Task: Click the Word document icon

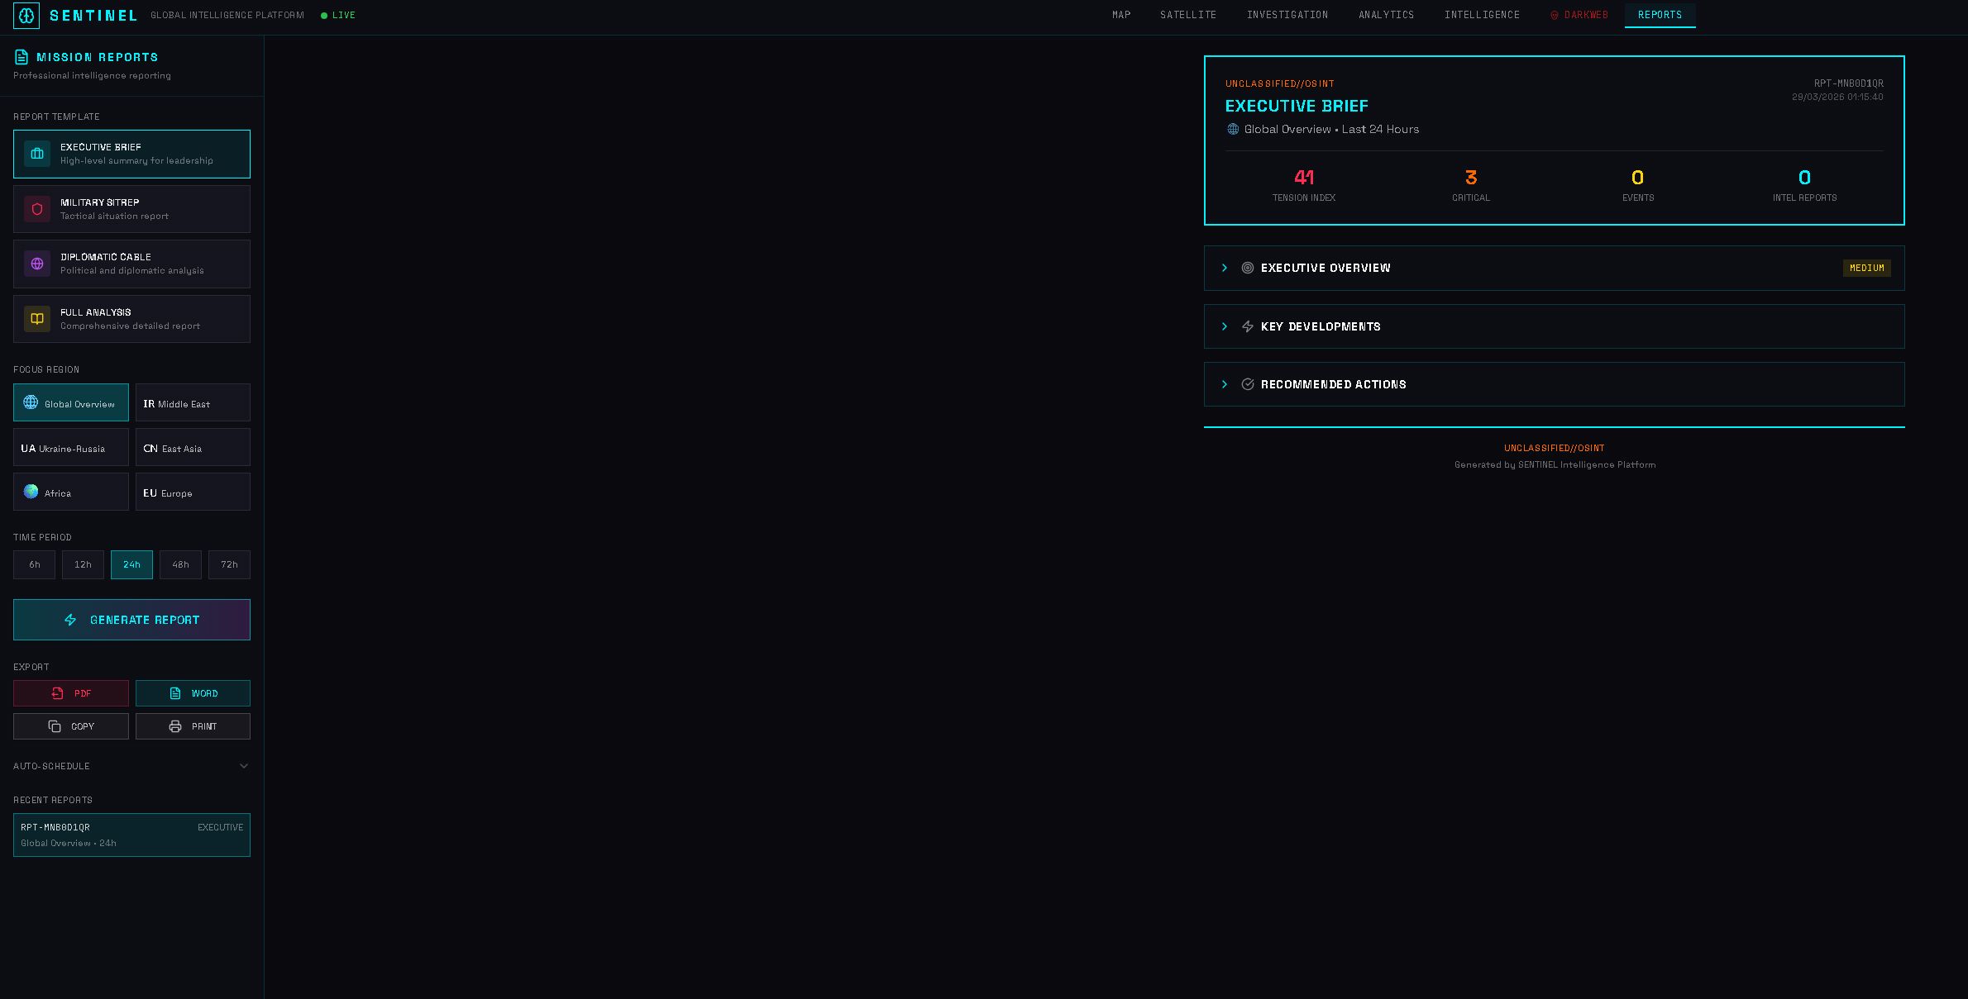Action: [x=175, y=693]
